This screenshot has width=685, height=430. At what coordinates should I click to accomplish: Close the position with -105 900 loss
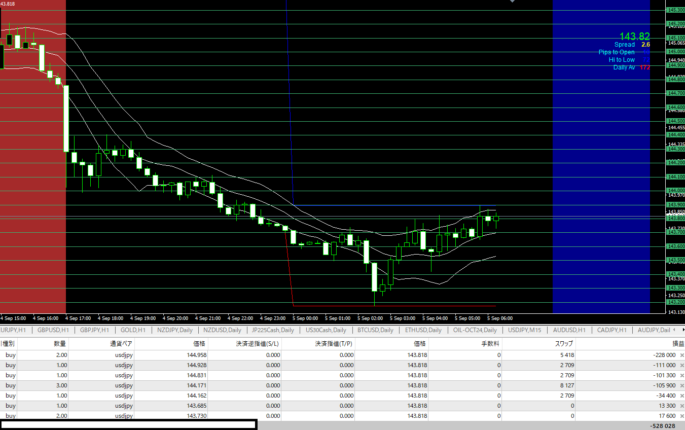[681, 386]
